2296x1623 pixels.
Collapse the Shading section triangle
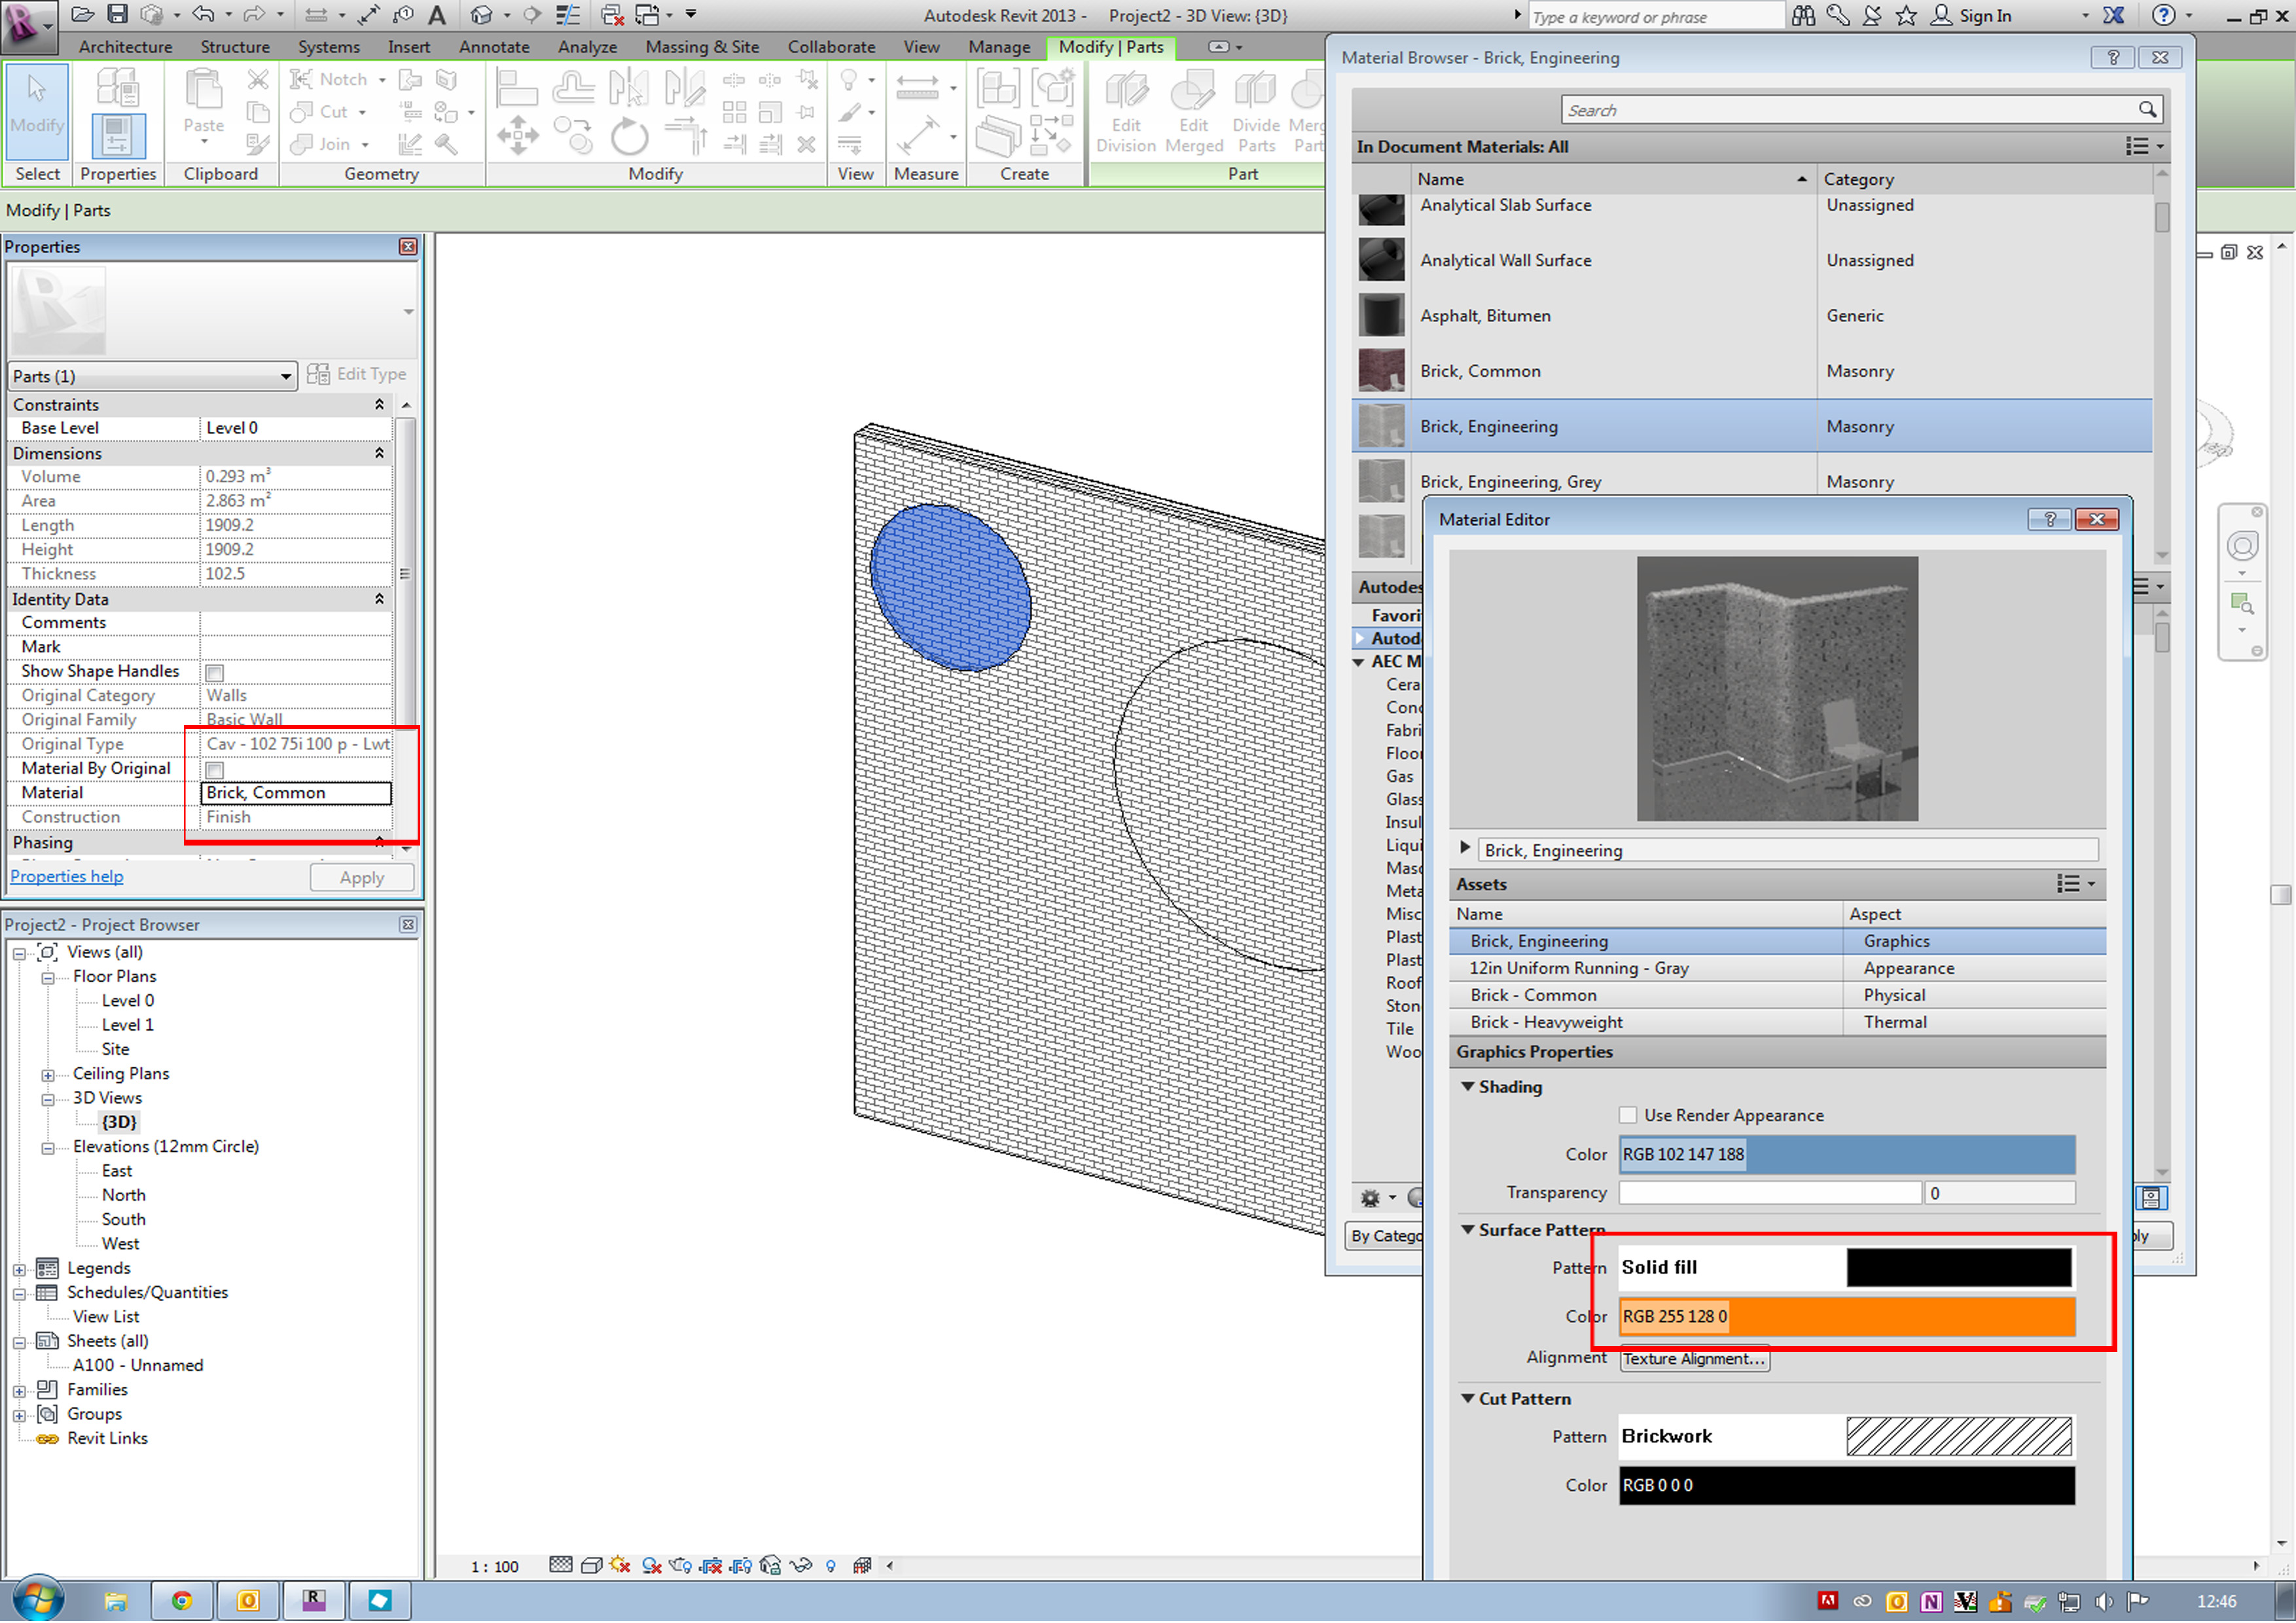click(x=1467, y=1087)
